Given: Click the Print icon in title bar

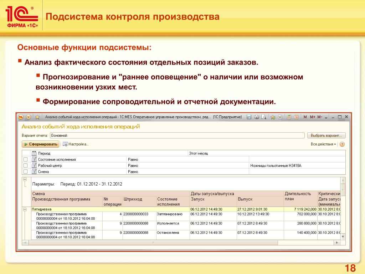Looking at the screenshot, I should [256, 117].
